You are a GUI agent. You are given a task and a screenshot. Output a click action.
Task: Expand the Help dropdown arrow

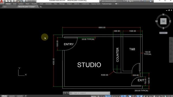[153, 1]
